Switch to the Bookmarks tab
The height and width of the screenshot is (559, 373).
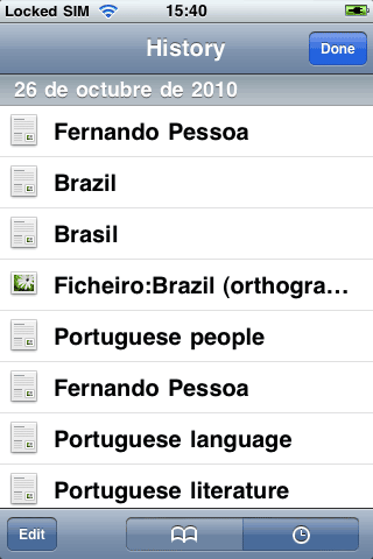(184, 535)
